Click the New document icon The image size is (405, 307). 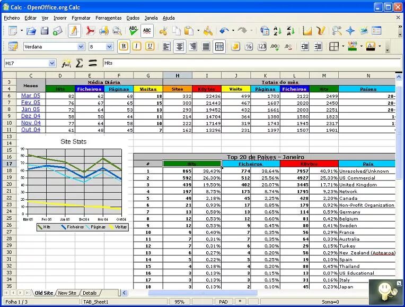pyautogui.click(x=13, y=31)
